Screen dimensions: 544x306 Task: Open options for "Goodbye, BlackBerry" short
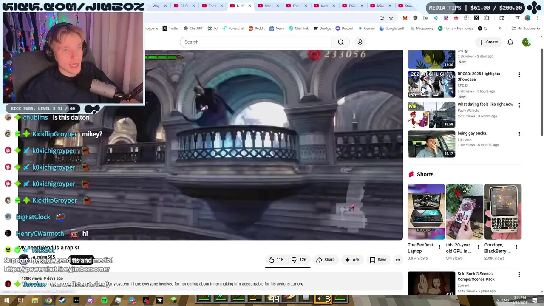tap(516, 247)
